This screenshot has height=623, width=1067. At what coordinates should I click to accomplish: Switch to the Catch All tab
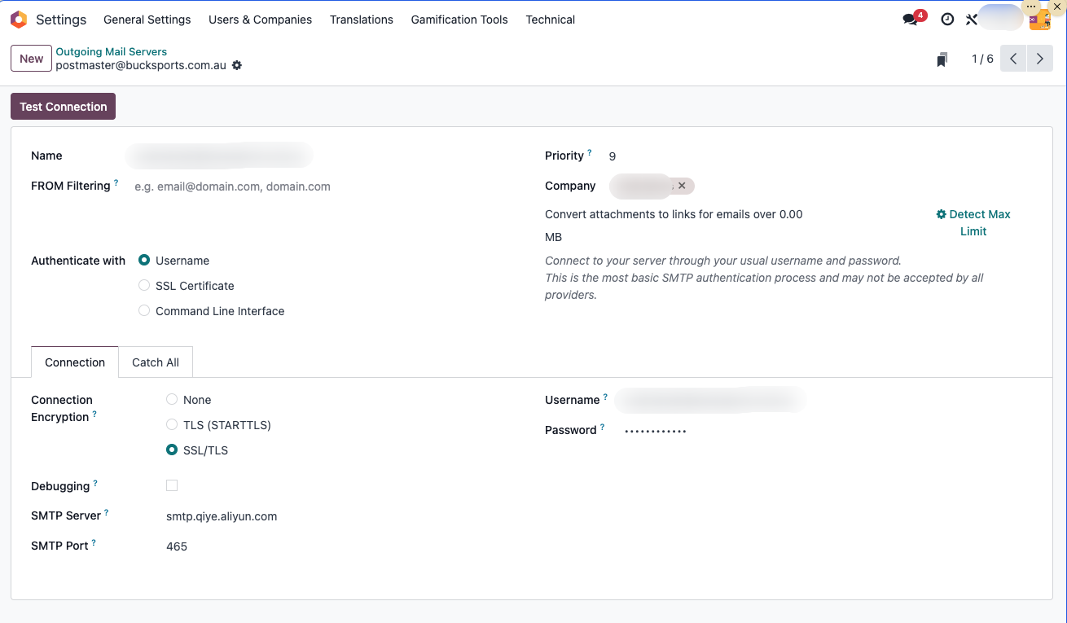(156, 362)
